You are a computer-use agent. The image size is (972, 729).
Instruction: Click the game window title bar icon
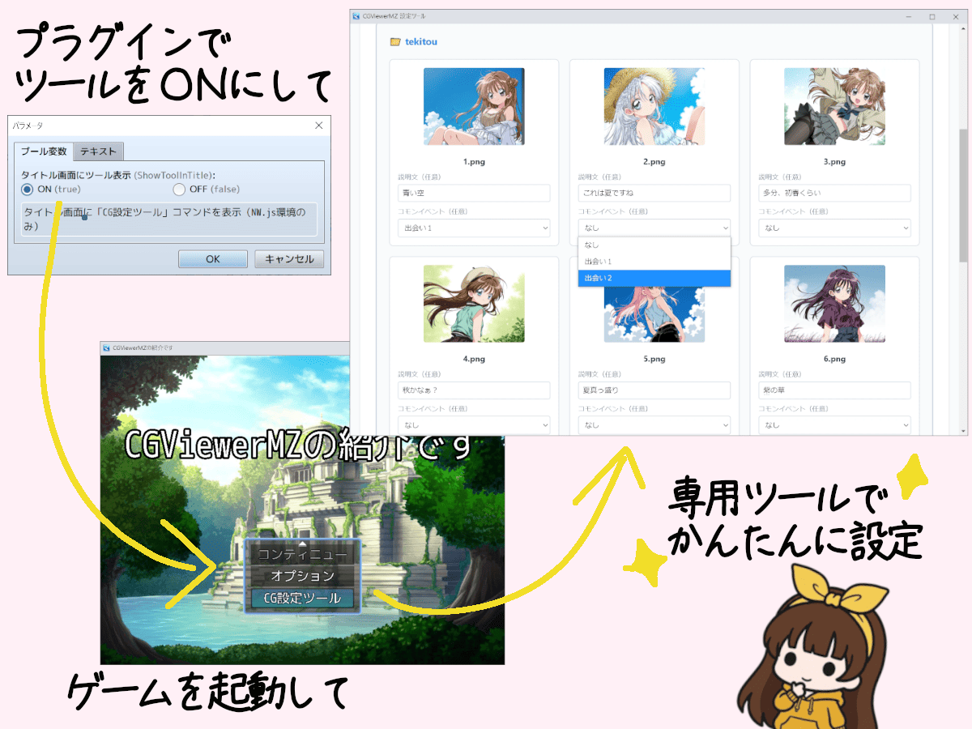click(106, 348)
